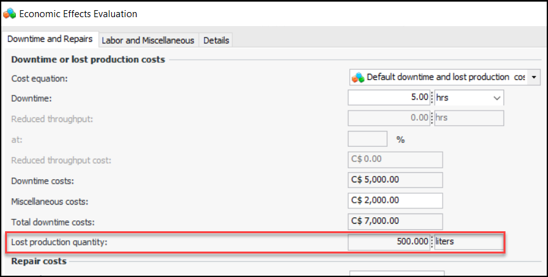Click the dotted handle beside the Downtime value

coord(432,98)
